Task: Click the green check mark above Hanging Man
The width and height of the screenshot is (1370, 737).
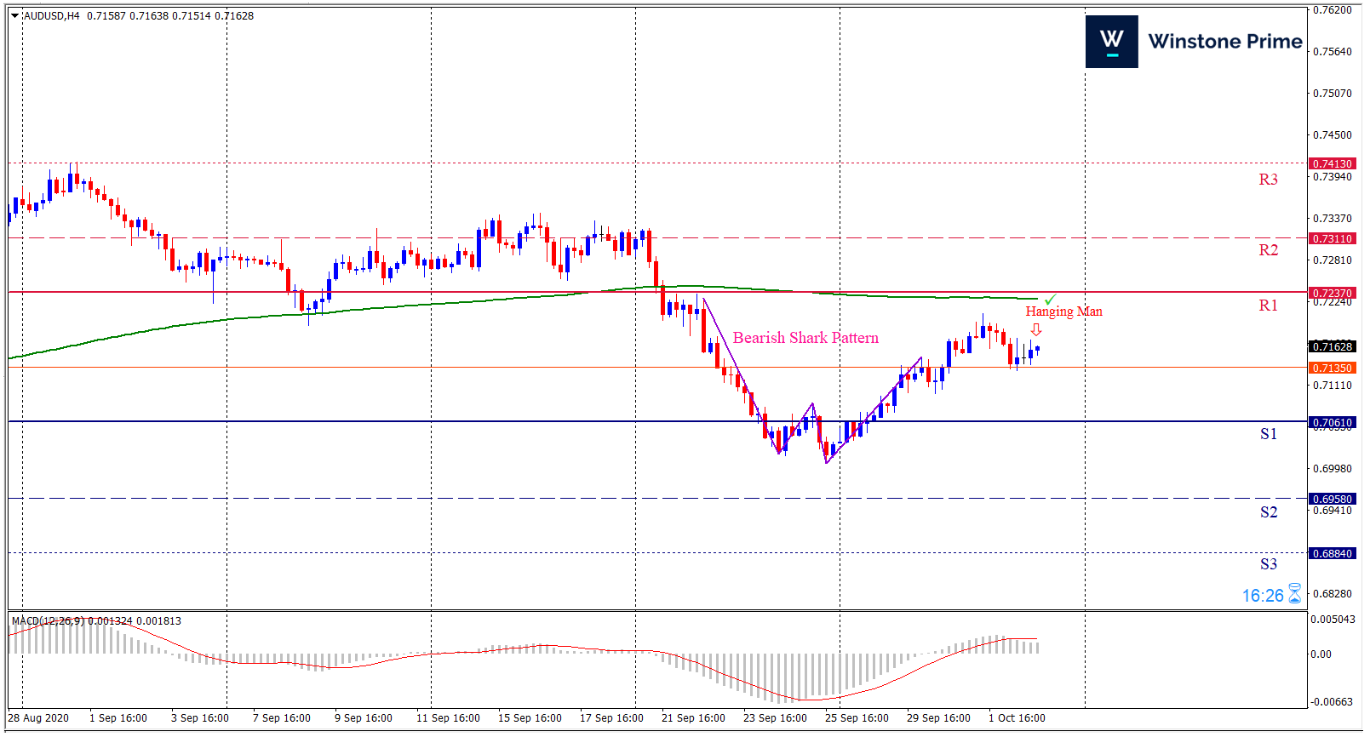Action: pos(1050,300)
